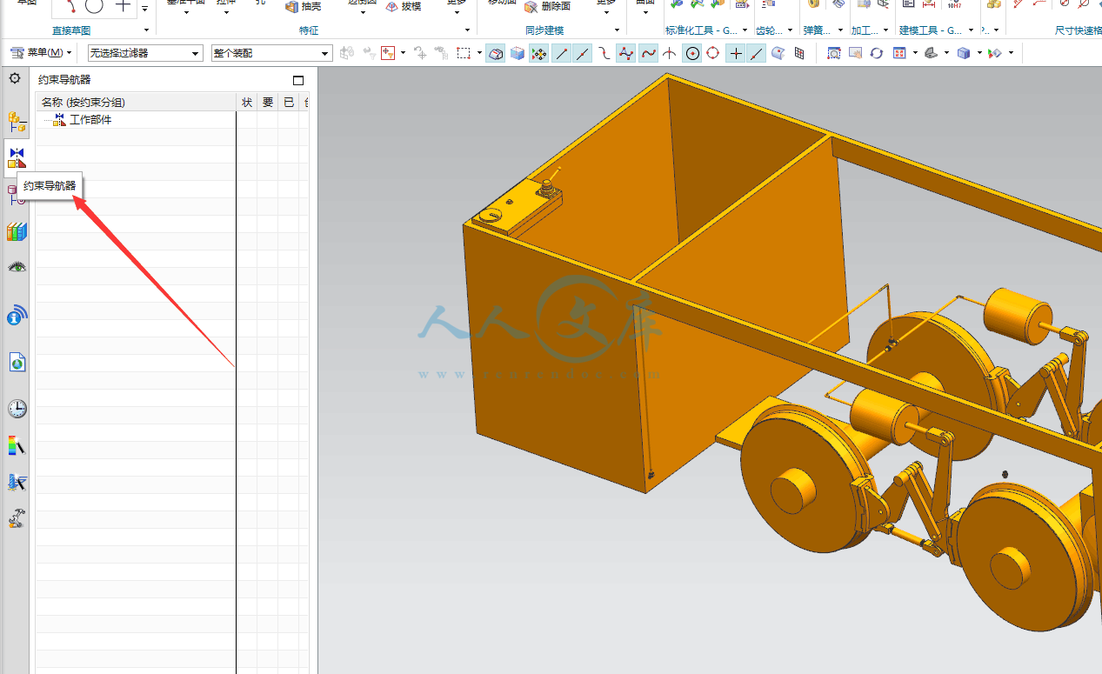Open the blue info-signal sidebar tab
This screenshot has width=1102, height=674.
click(17, 315)
